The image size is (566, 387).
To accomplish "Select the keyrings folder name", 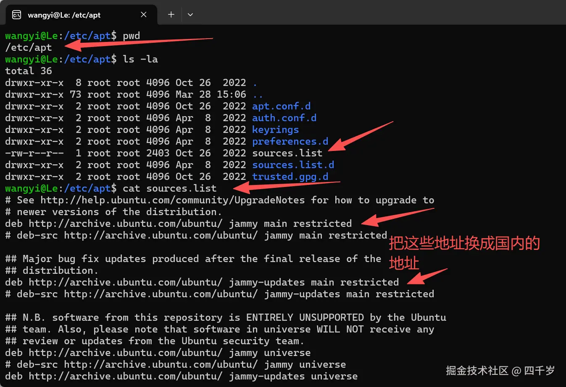I will tap(275, 130).
